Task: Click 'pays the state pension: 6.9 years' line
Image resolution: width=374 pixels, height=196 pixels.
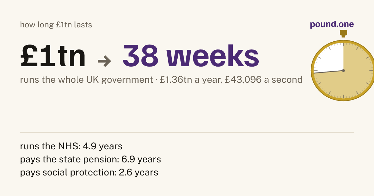Action: (90, 159)
